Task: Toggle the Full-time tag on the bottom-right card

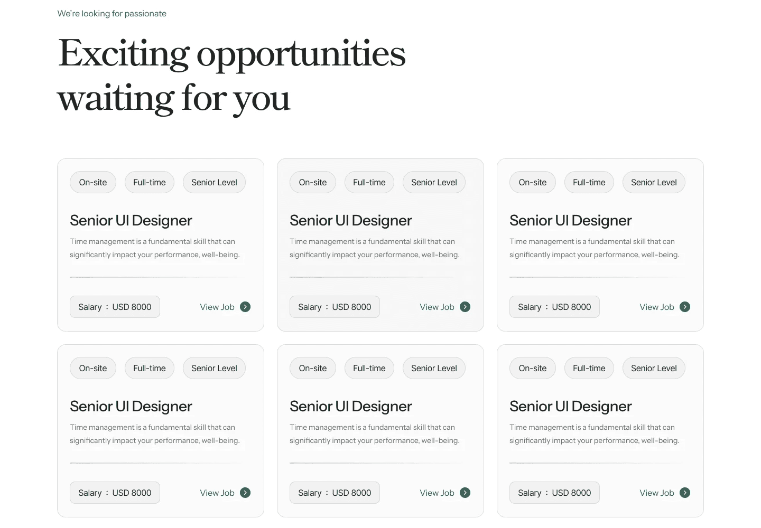Action: click(x=589, y=368)
